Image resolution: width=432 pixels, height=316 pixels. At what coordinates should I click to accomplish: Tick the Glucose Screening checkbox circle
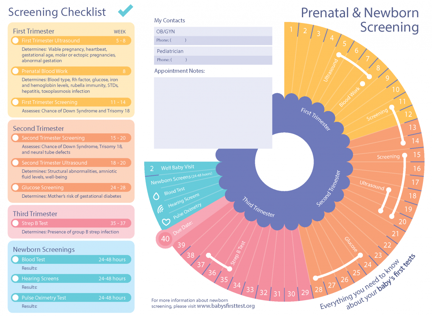coord(15,188)
